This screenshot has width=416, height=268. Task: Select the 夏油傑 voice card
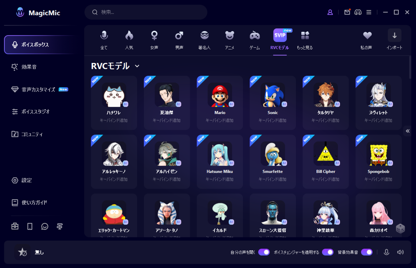pos(167,103)
